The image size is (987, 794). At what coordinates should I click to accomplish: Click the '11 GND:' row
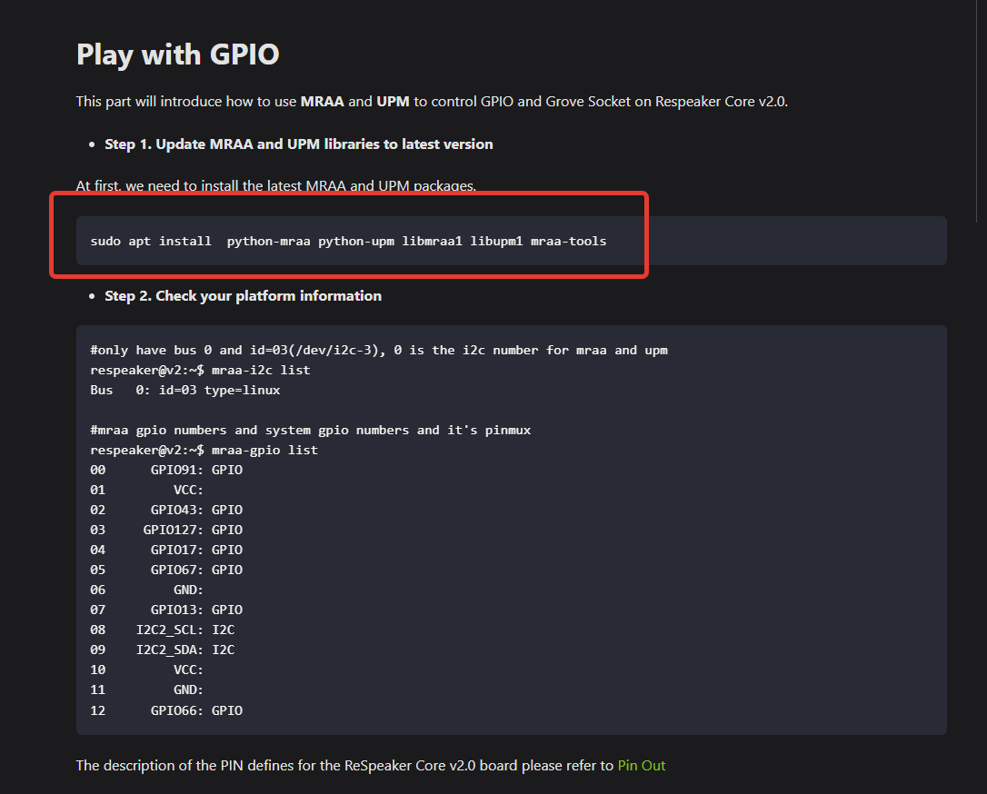pyautogui.click(x=146, y=690)
